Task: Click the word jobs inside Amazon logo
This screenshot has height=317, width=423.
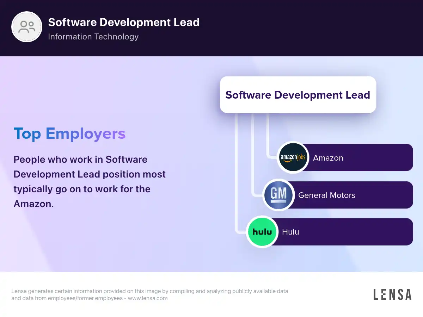Action: pyautogui.click(x=301, y=157)
